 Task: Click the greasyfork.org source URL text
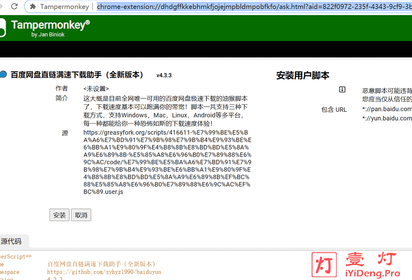pyautogui.click(x=167, y=162)
